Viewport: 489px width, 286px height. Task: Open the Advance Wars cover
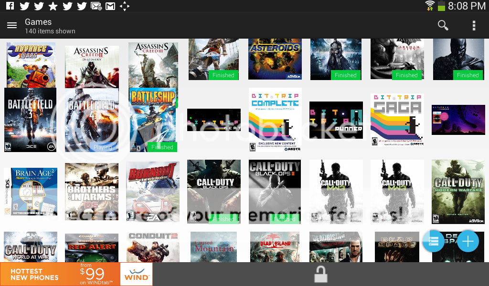coord(31,65)
